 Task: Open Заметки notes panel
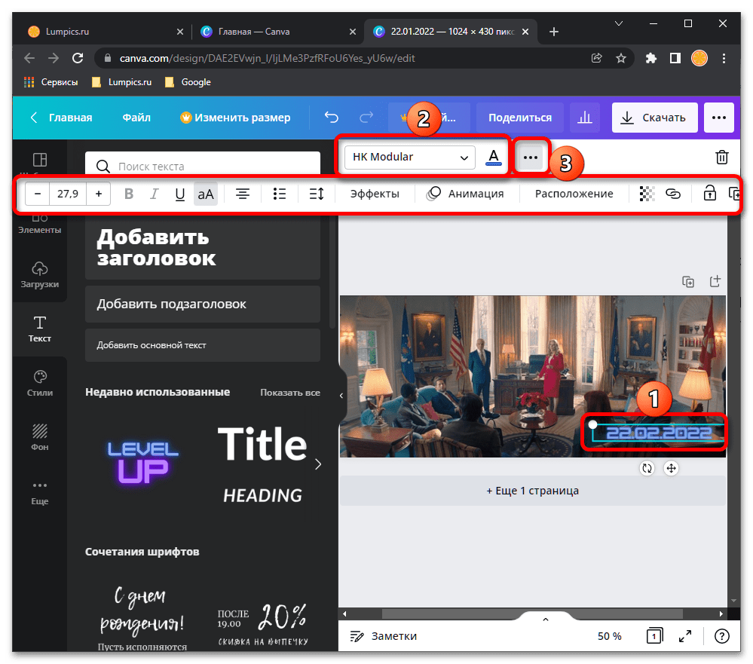point(383,636)
